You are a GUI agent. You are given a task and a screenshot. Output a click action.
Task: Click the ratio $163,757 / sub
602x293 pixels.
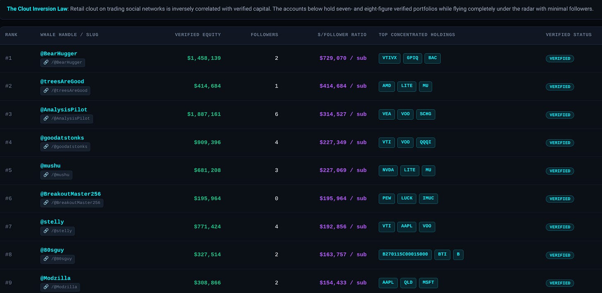(x=343, y=255)
